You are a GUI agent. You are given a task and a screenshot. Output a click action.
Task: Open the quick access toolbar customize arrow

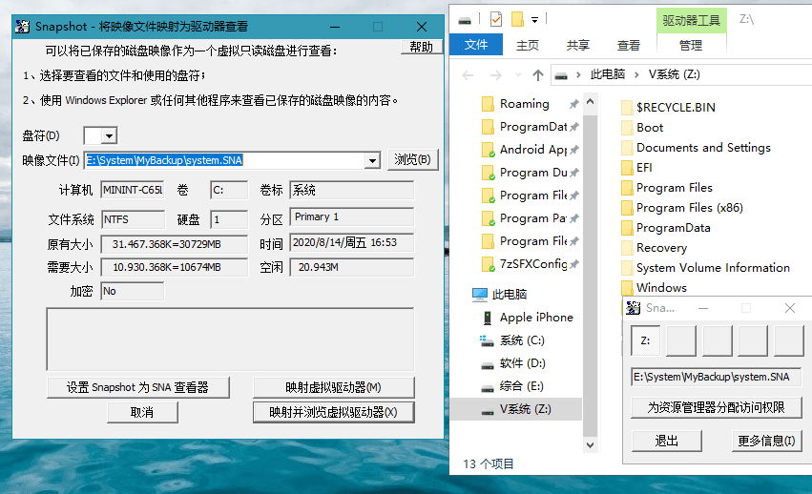(x=535, y=19)
